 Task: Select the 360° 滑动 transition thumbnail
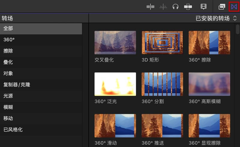(x=115, y=126)
